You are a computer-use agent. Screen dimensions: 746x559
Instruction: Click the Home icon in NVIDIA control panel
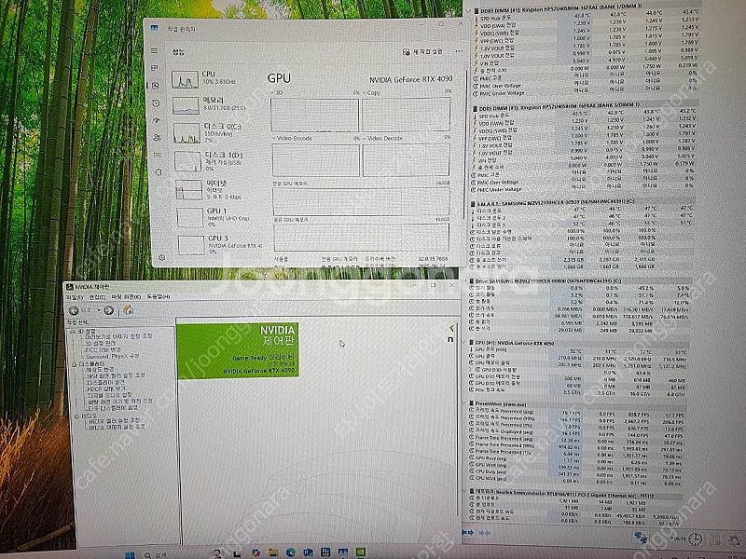[128, 310]
